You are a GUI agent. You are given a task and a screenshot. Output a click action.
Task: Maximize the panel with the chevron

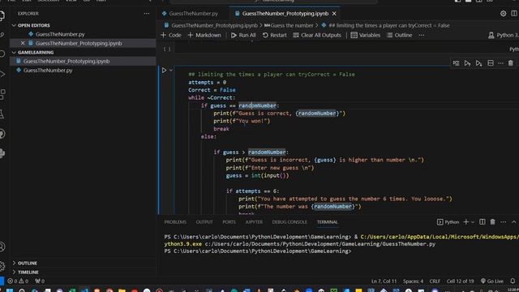[513, 222]
